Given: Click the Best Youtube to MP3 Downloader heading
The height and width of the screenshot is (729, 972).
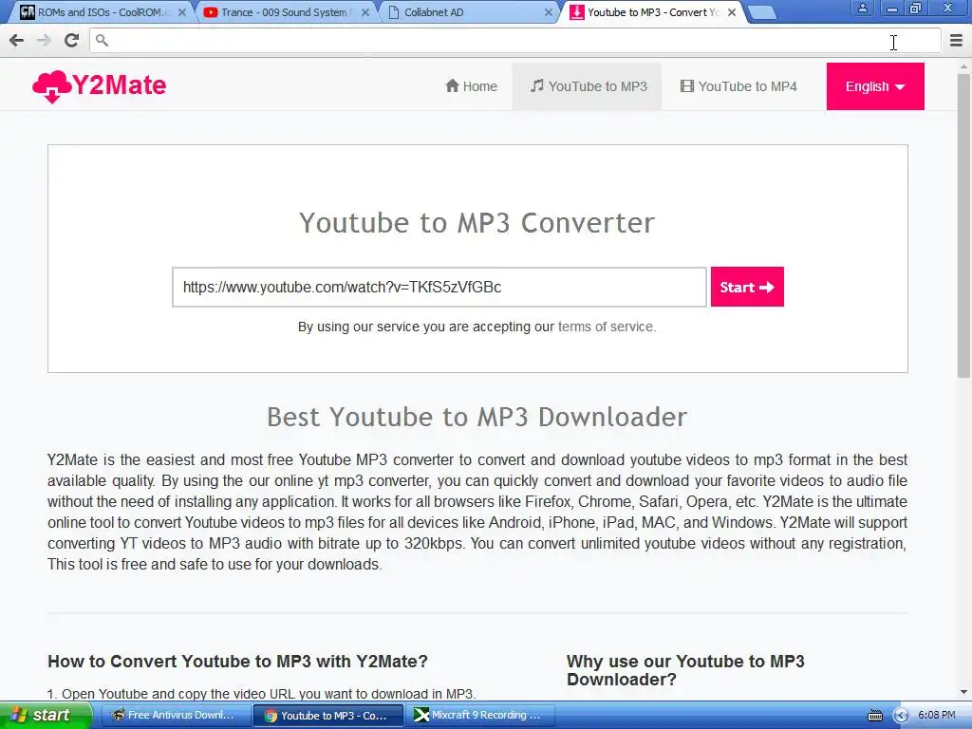Looking at the screenshot, I should click(477, 417).
